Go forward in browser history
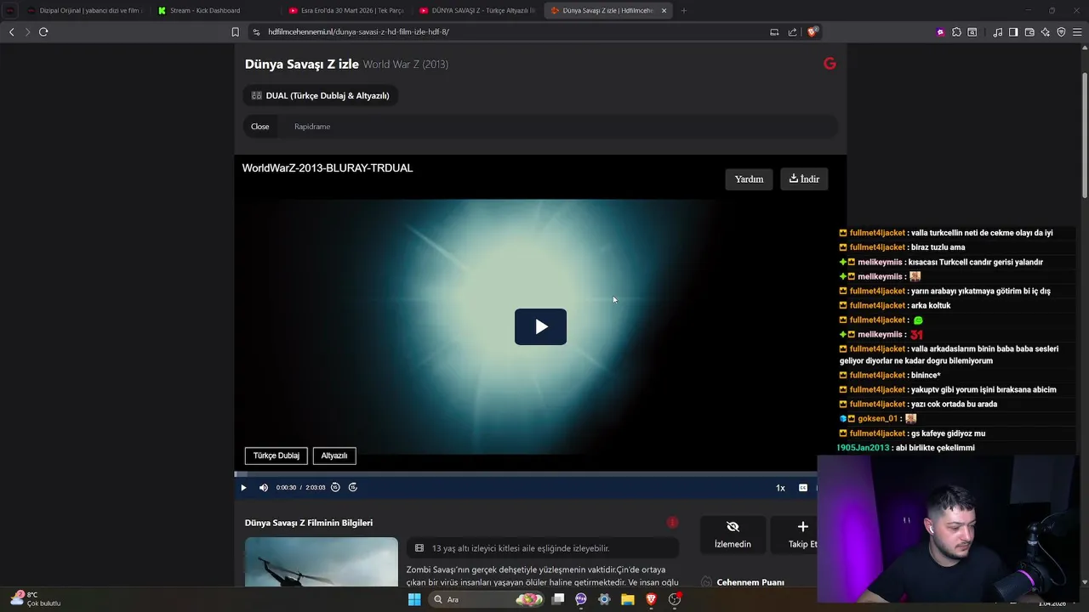Viewport: 1089px width, 612px height. click(27, 31)
